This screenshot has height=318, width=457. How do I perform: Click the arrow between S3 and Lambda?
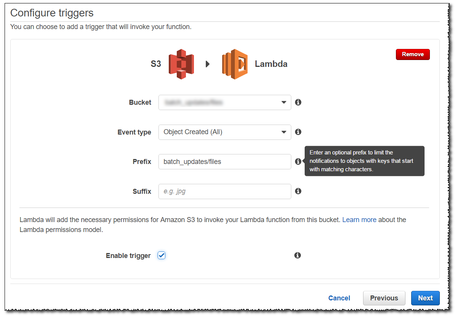click(x=208, y=64)
